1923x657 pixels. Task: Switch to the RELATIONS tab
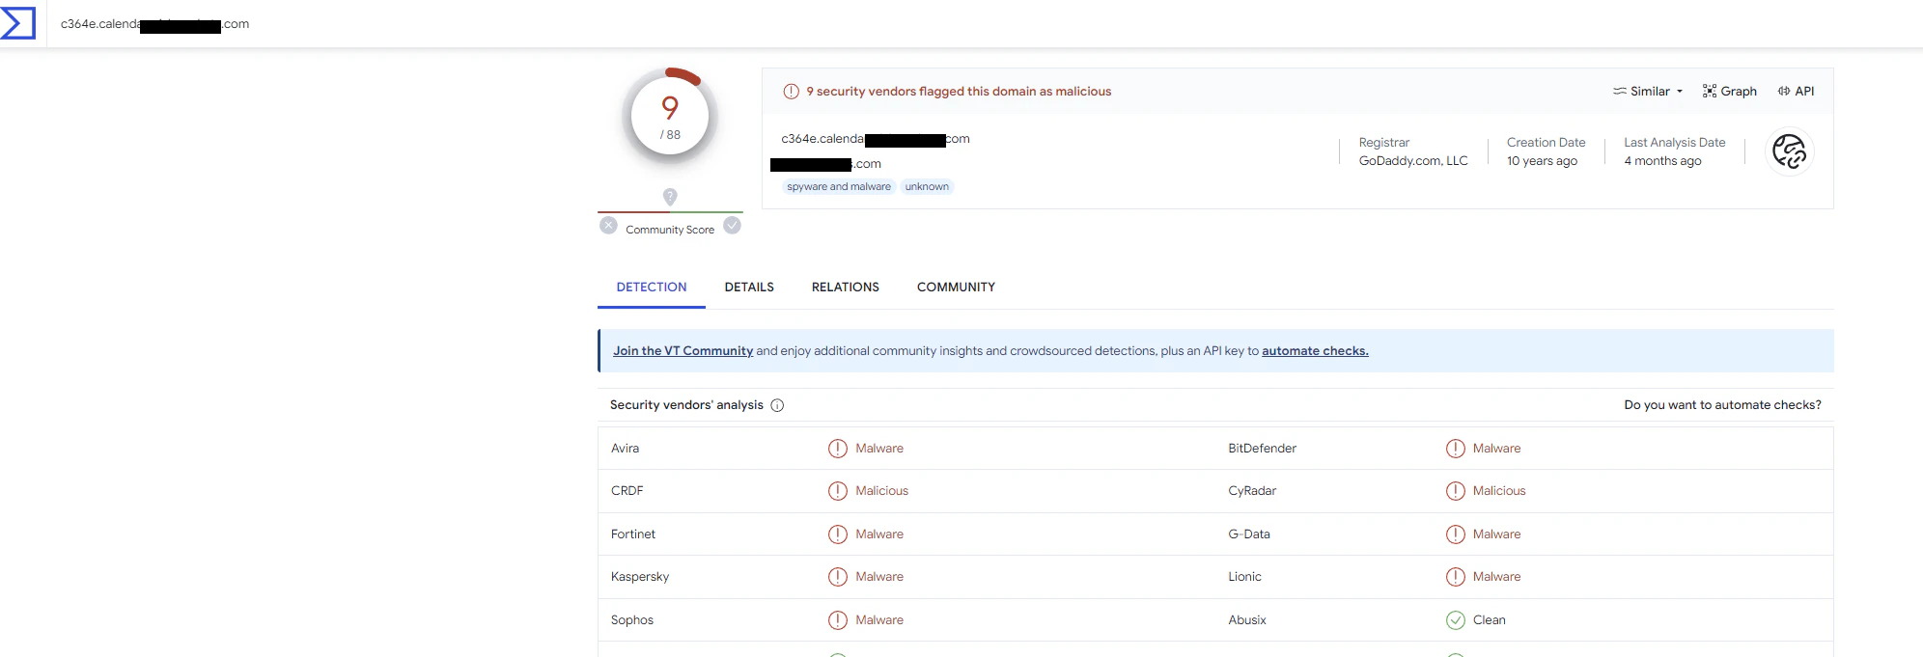pos(845,287)
